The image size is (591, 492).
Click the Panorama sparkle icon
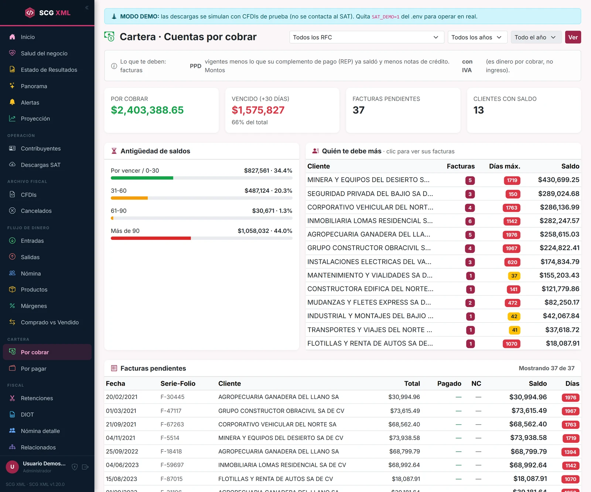(12, 86)
